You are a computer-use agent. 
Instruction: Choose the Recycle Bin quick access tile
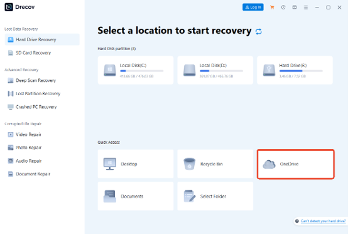pyautogui.click(x=215, y=164)
